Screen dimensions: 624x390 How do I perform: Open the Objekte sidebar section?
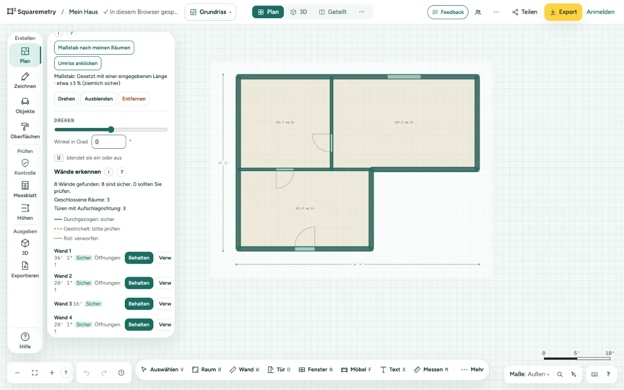tap(25, 106)
